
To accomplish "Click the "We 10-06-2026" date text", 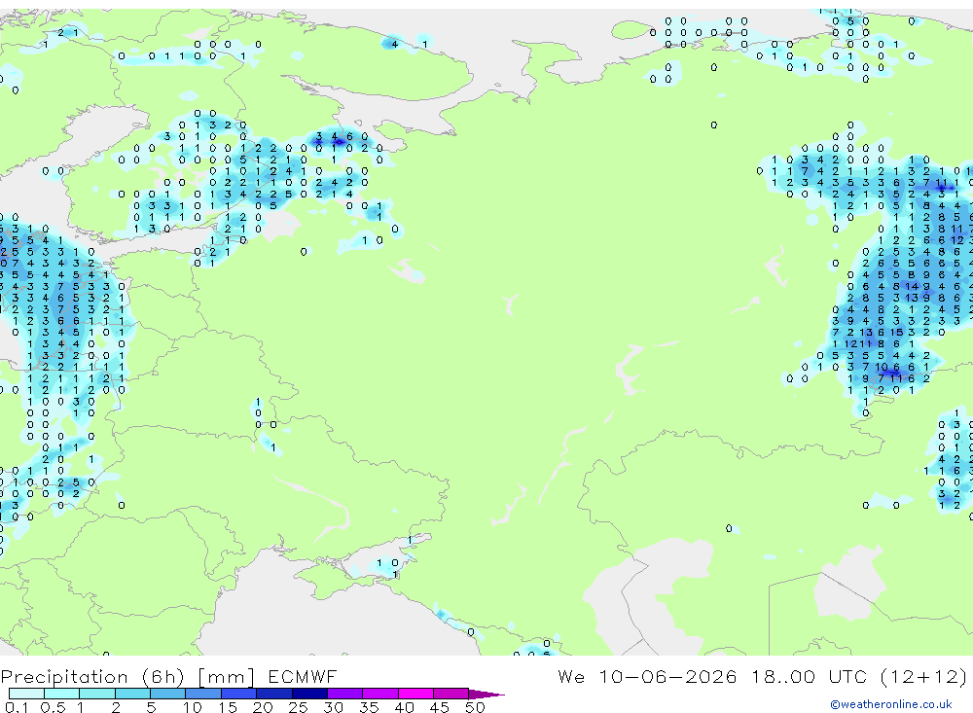I will 647,676.
